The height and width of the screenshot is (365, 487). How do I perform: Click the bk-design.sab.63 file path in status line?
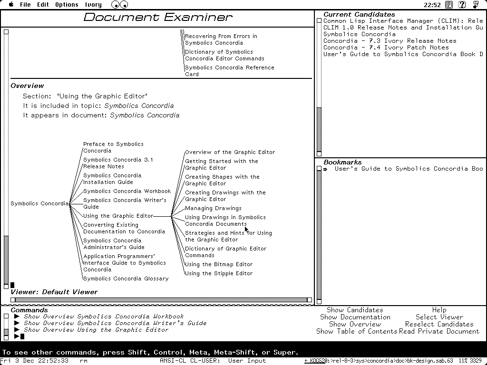(x=379, y=361)
